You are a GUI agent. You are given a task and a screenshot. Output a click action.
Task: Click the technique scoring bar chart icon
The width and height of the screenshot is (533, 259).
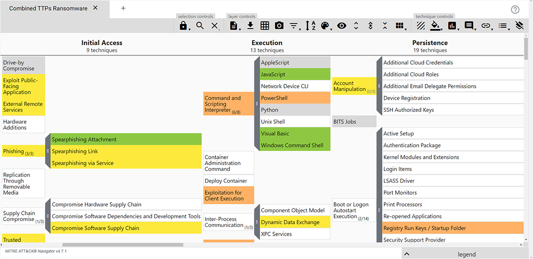click(452, 26)
